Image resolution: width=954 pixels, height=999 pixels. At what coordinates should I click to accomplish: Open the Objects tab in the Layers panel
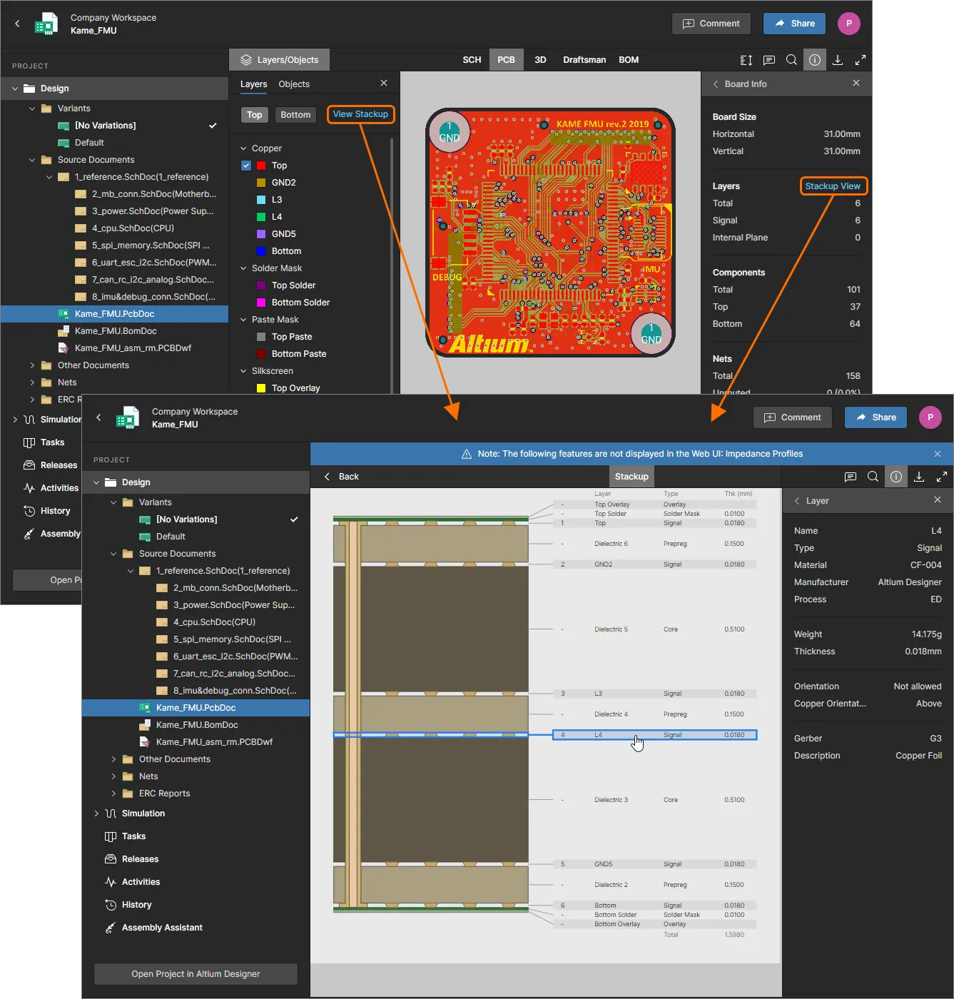294,84
